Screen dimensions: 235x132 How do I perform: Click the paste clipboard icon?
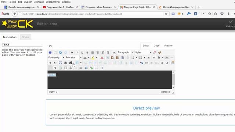point(112,58)
